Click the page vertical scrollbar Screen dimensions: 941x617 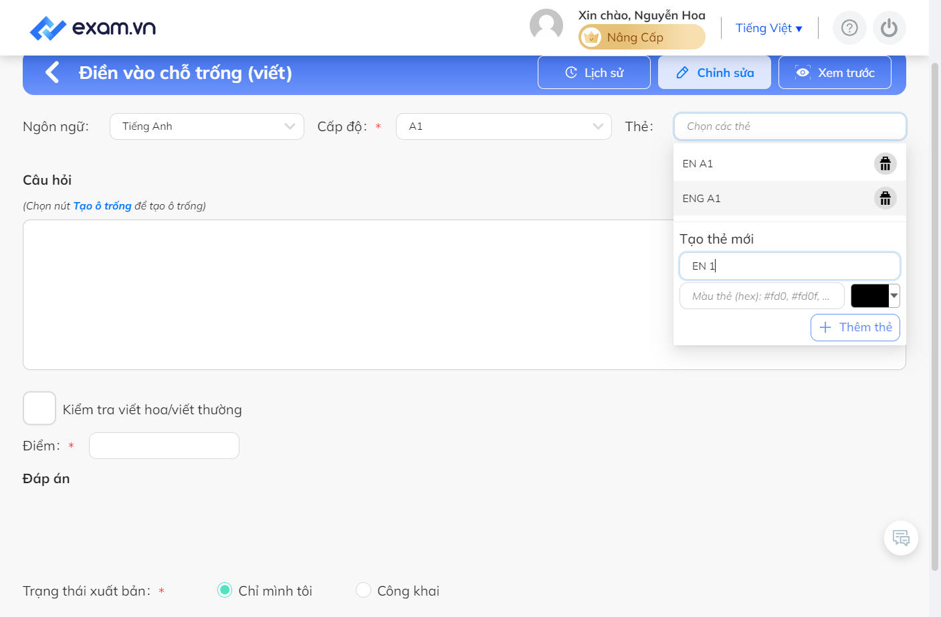[x=935, y=316]
